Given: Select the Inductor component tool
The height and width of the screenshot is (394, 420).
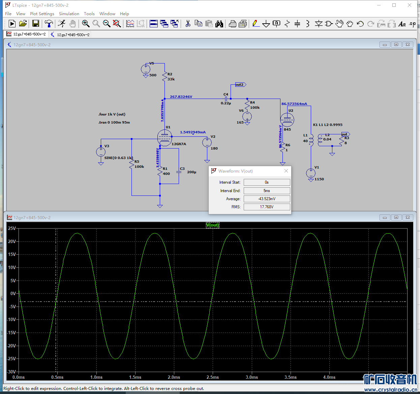Looking at the screenshot, I should click(x=307, y=24).
